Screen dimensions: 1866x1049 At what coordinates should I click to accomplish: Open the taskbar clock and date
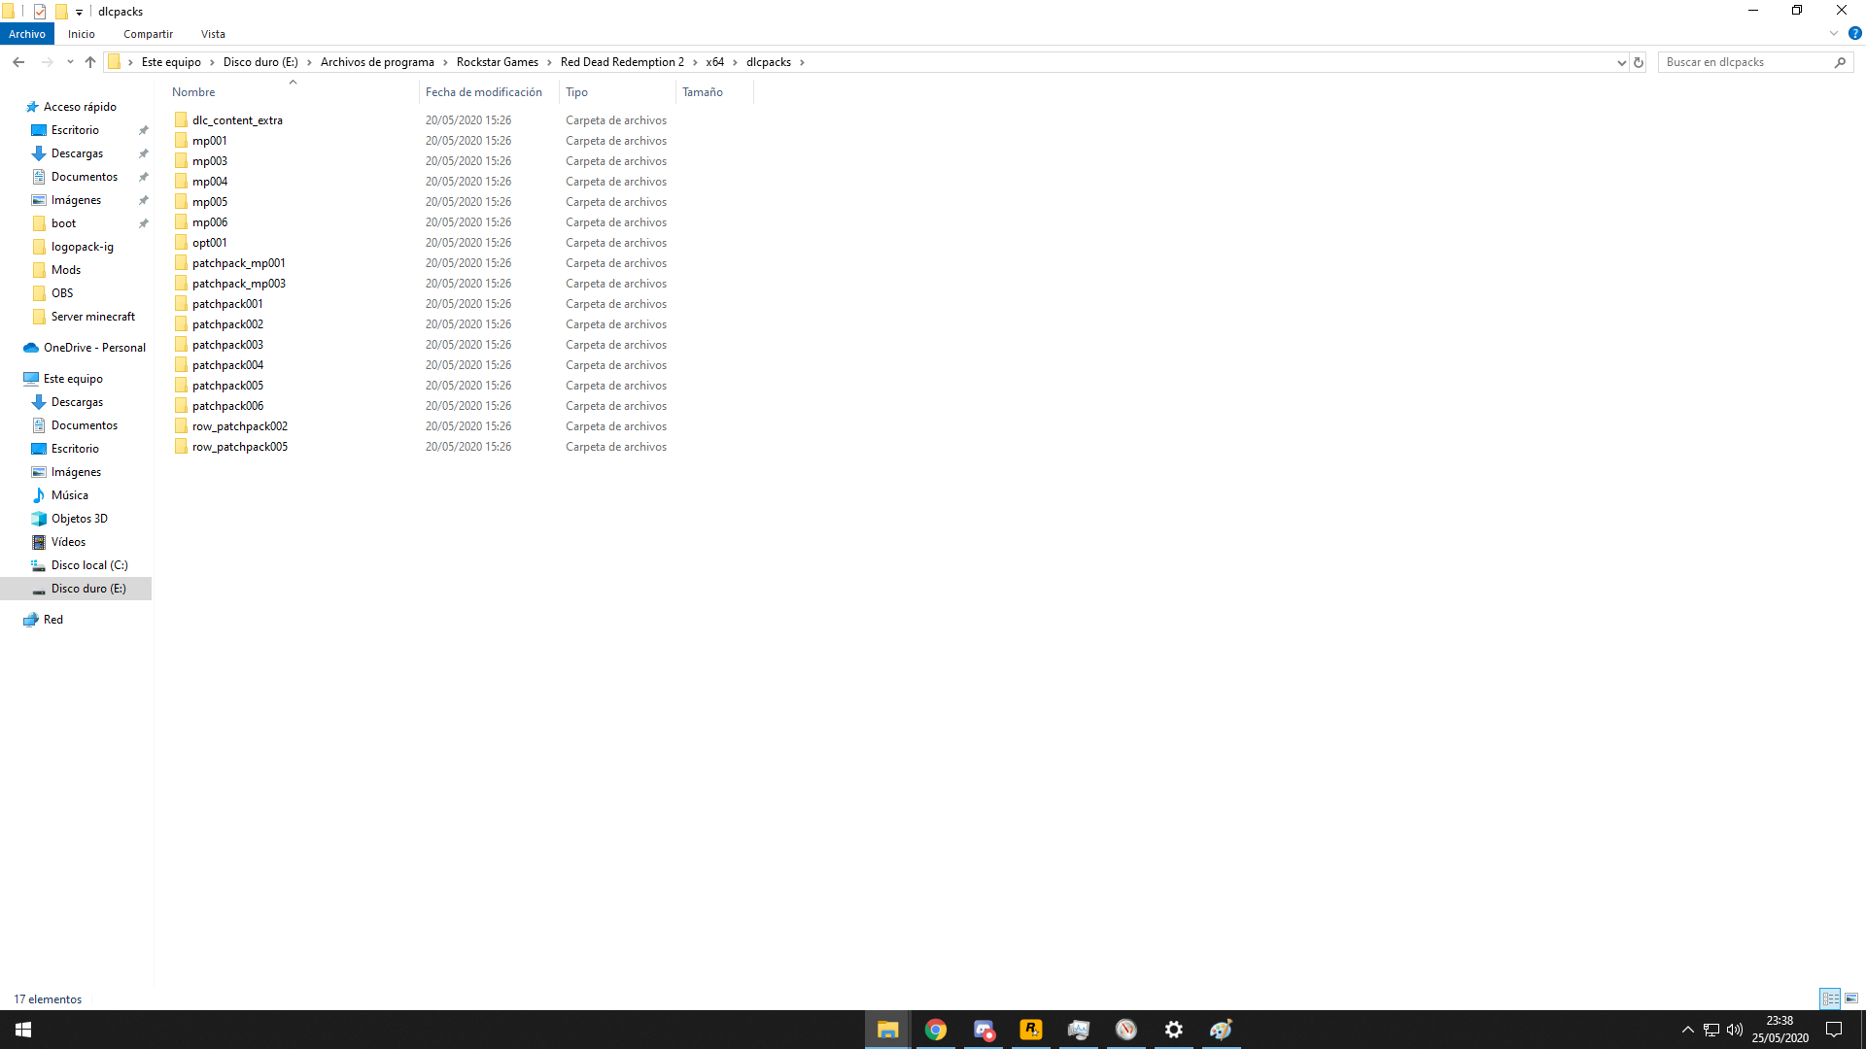pos(1780,1030)
